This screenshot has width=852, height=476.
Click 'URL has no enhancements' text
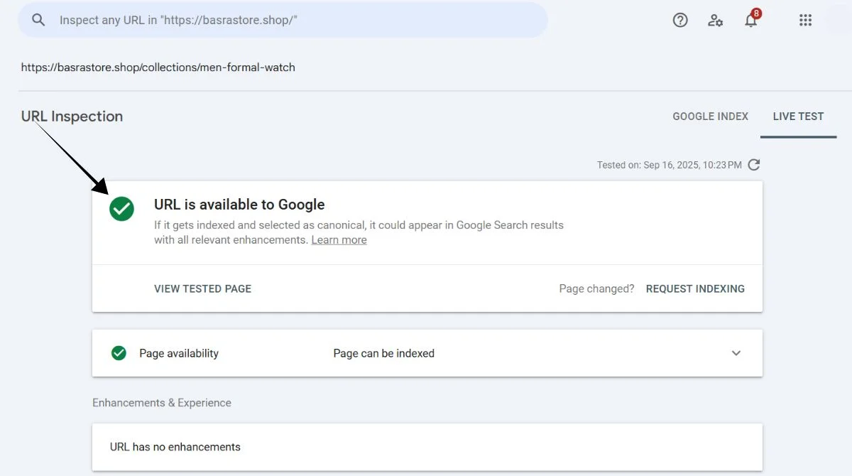(x=175, y=447)
